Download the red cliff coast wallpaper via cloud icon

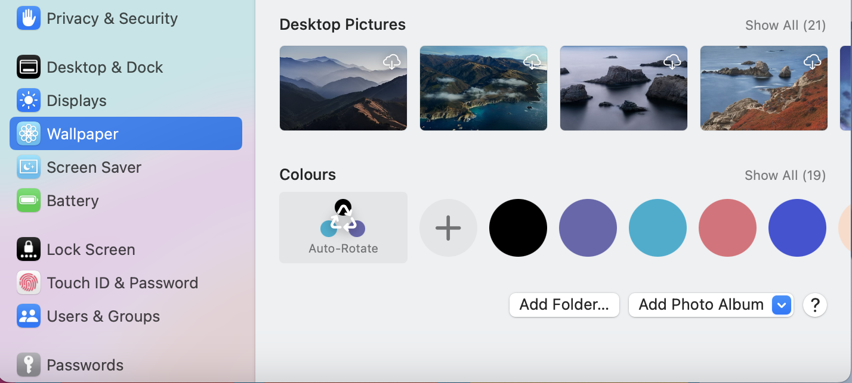click(812, 61)
